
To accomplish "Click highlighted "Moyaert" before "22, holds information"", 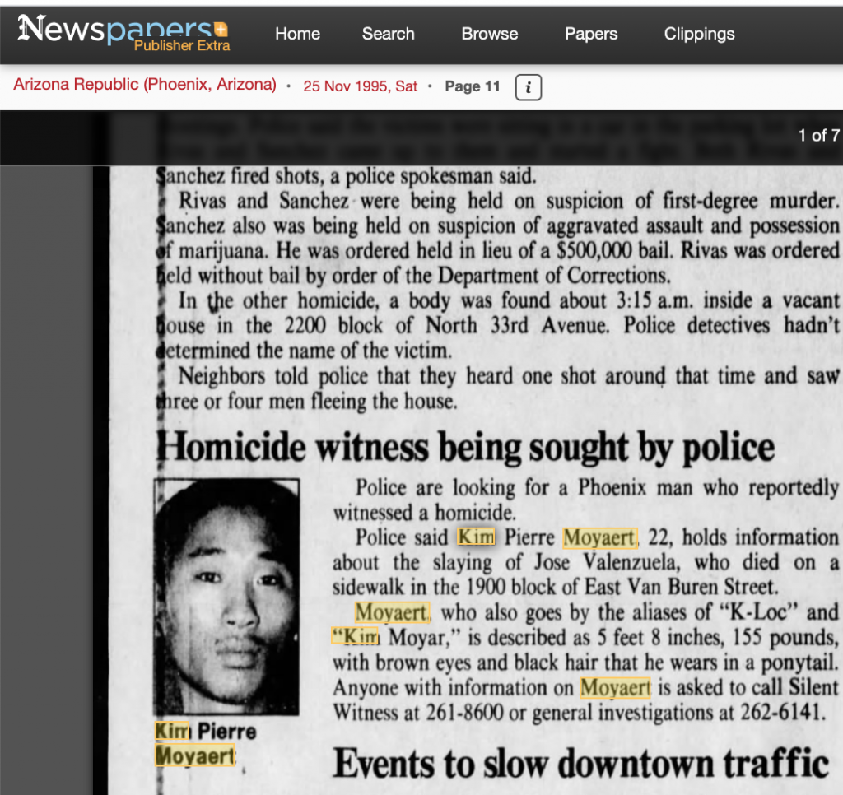I will (x=599, y=538).
